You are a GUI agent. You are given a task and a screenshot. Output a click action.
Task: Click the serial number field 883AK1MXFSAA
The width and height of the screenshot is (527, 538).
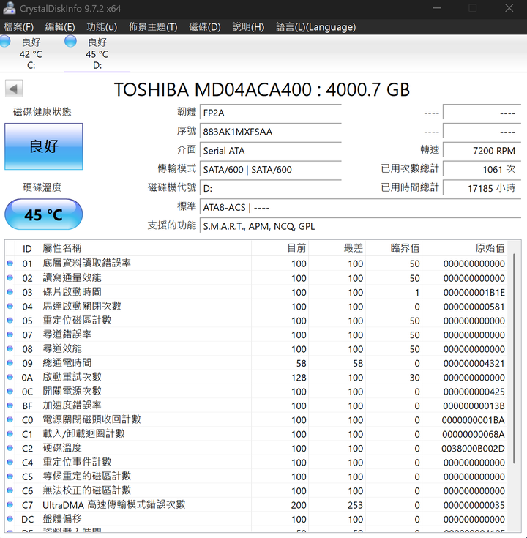271,132
